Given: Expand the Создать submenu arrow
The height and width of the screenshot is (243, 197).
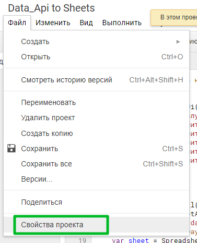Looking at the screenshot, I should pyautogui.click(x=178, y=41).
